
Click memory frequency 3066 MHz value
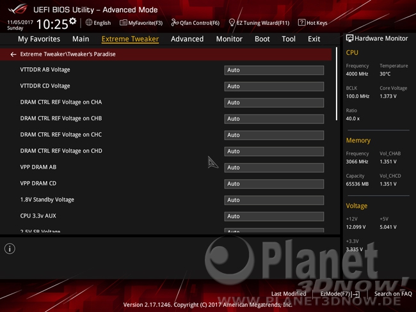point(357,162)
